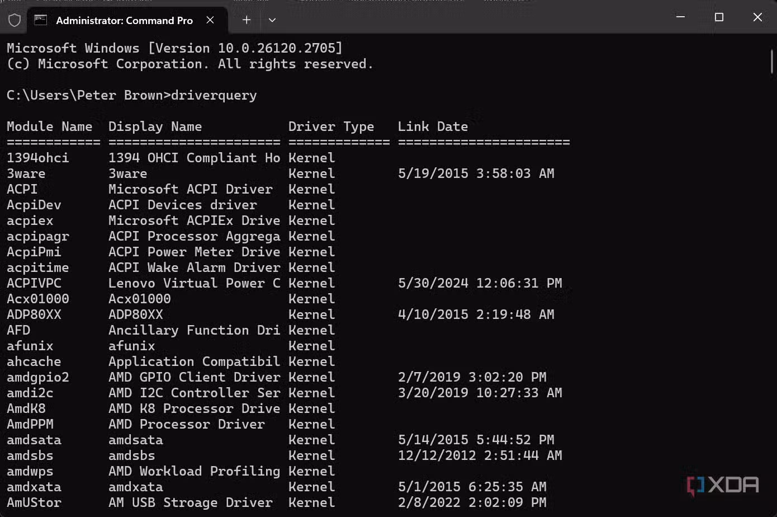Screen dimensions: 777x517
Task: Select the 1394ohci module entry
Action: pos(37,158)
